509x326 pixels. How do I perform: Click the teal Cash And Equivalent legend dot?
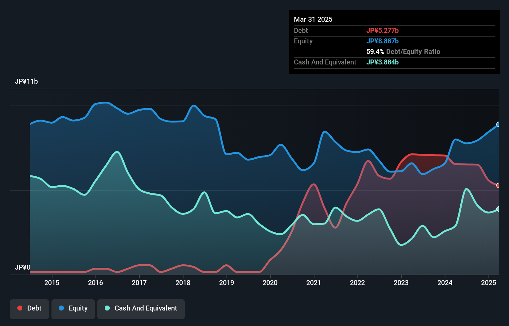coord(107,308)
